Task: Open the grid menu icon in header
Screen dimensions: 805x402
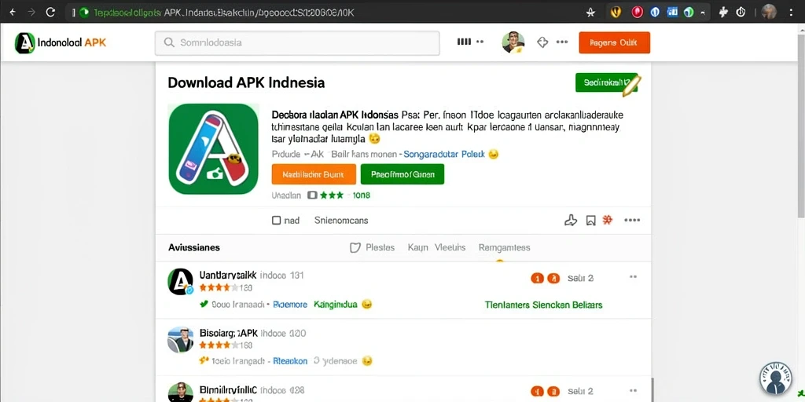Action: pyautogui.click(x=464, y=42)
